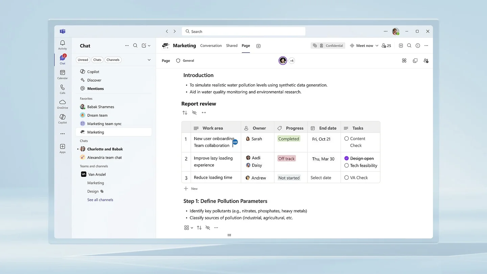
Task: Open Chat in the left rail
Action: click(63, 60)
